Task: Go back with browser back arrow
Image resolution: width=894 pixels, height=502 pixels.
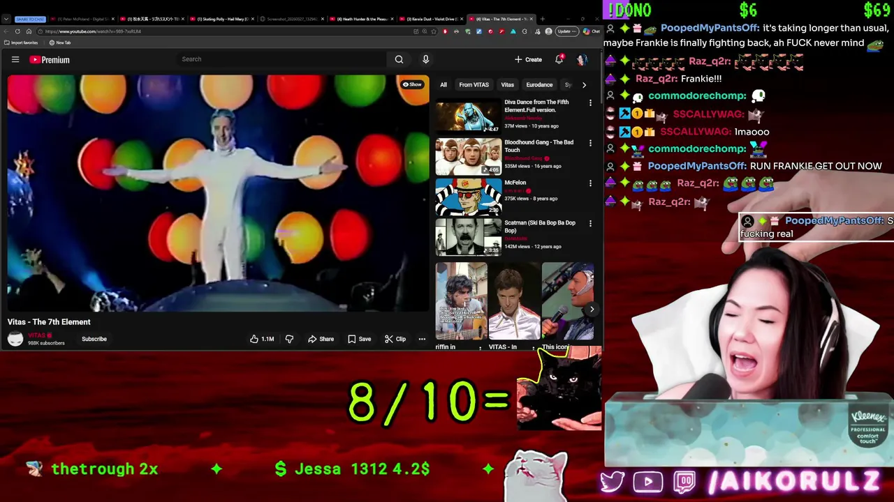Action: pos(7,31)
